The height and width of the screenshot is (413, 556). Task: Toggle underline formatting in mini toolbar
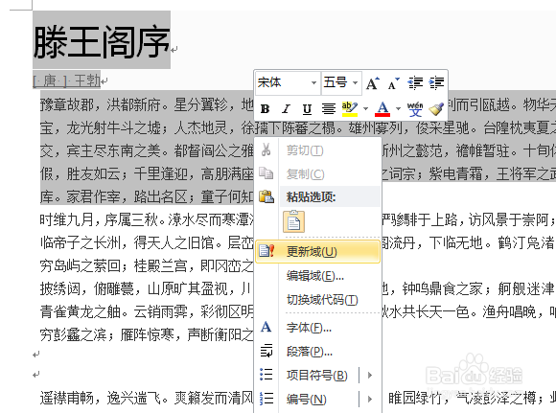click(307, 109)
